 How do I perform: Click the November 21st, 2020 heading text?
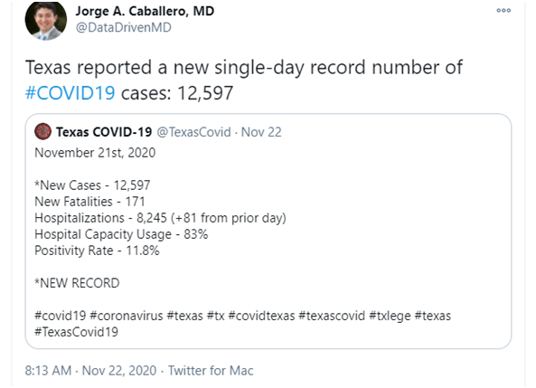coord(95,153)
